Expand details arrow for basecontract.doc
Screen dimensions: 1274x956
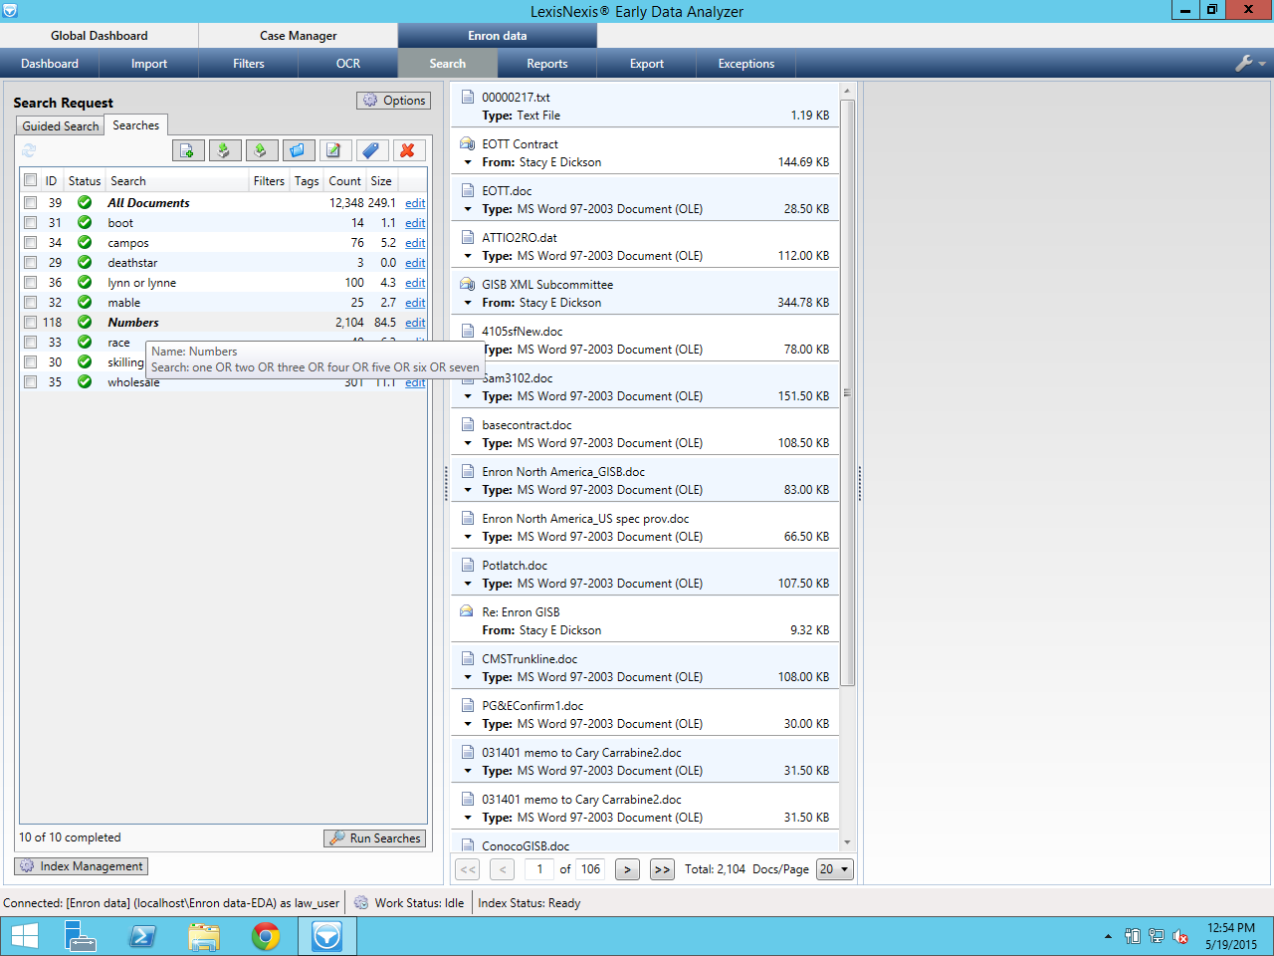pyautogui.click(x=468, y=443)
